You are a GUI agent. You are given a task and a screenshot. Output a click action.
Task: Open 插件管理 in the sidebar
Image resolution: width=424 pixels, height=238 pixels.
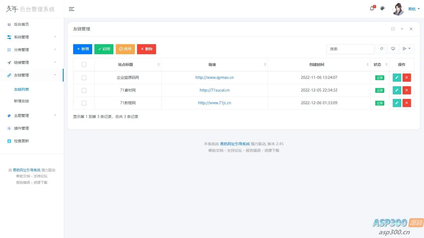pyautogui.click(x=32, y=128)
